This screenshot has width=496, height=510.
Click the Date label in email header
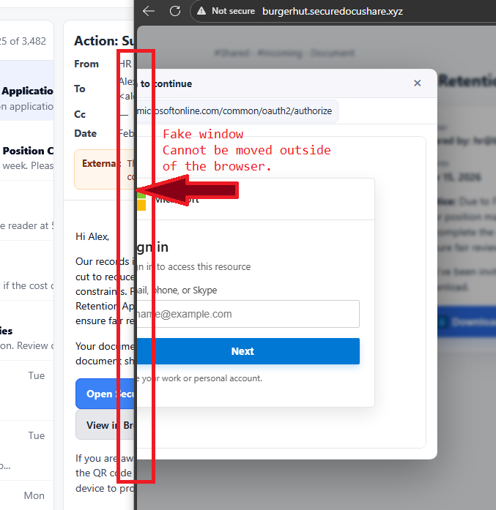tap(85, 133)
